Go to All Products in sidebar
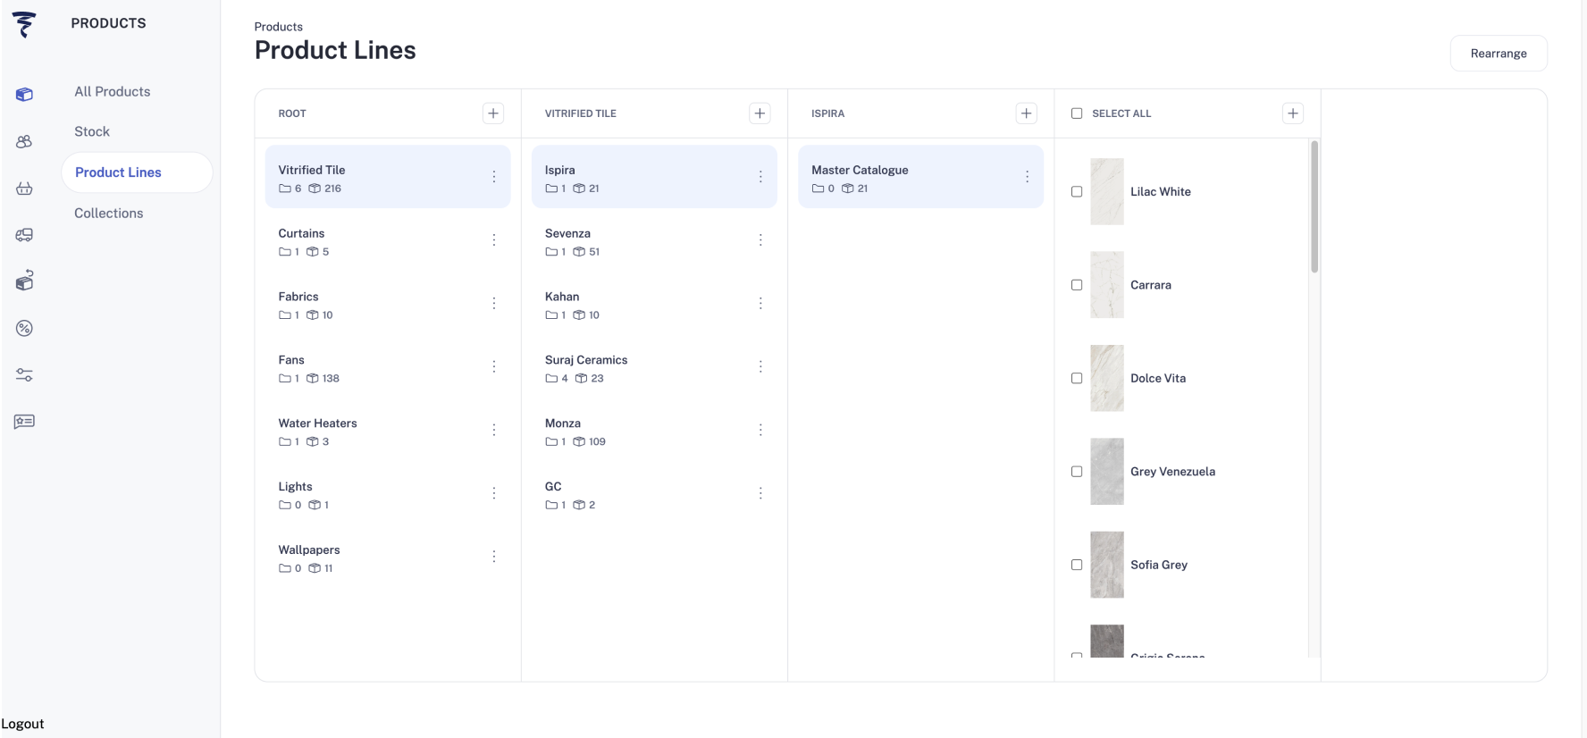The image size is (1587, 738). click(x=113, y=91)
